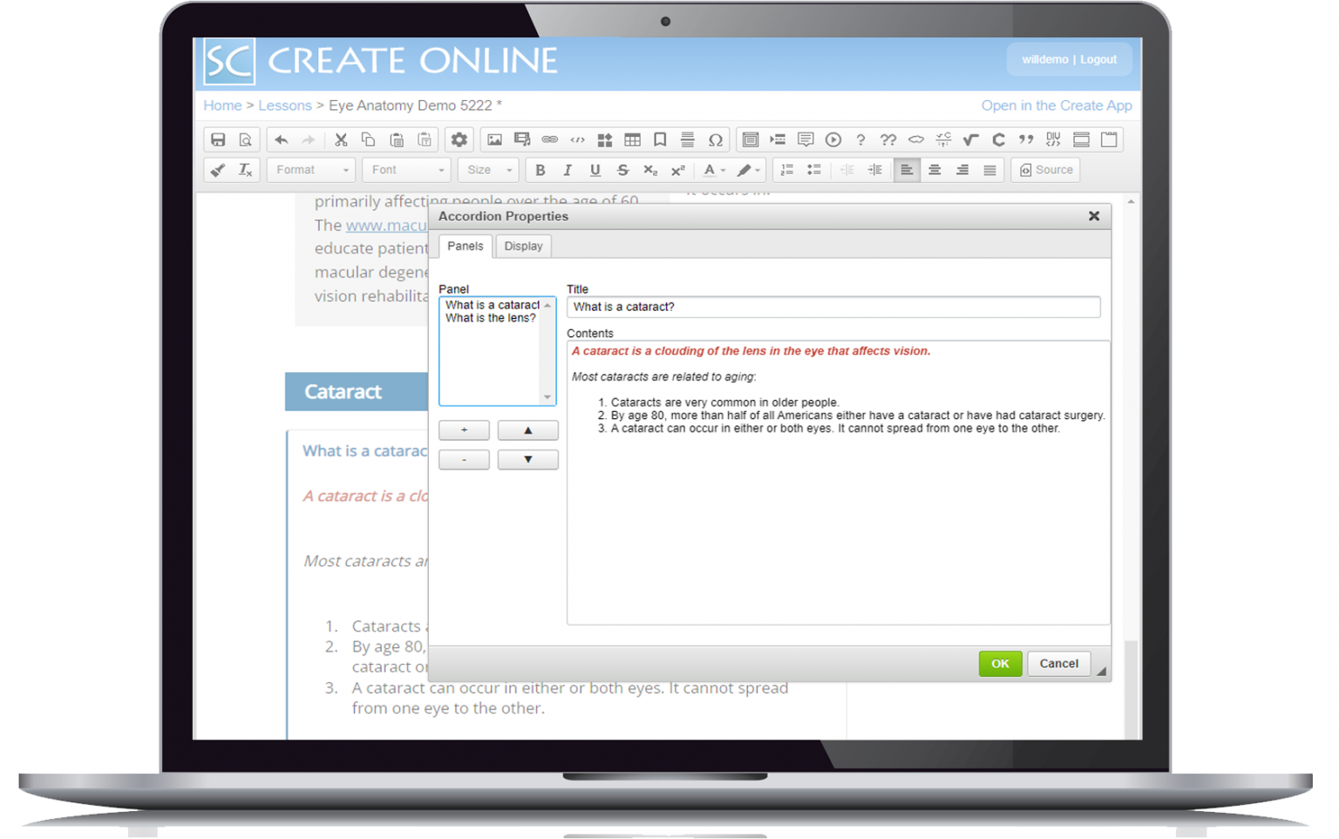Open the Font selector

click(x=405, y=169)
